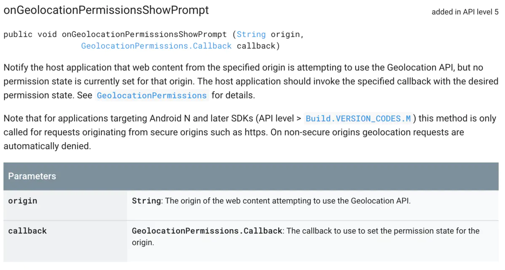Click the callback parameter description text
Viewport: 505px width, 270px height.
[x=306, y=237]
